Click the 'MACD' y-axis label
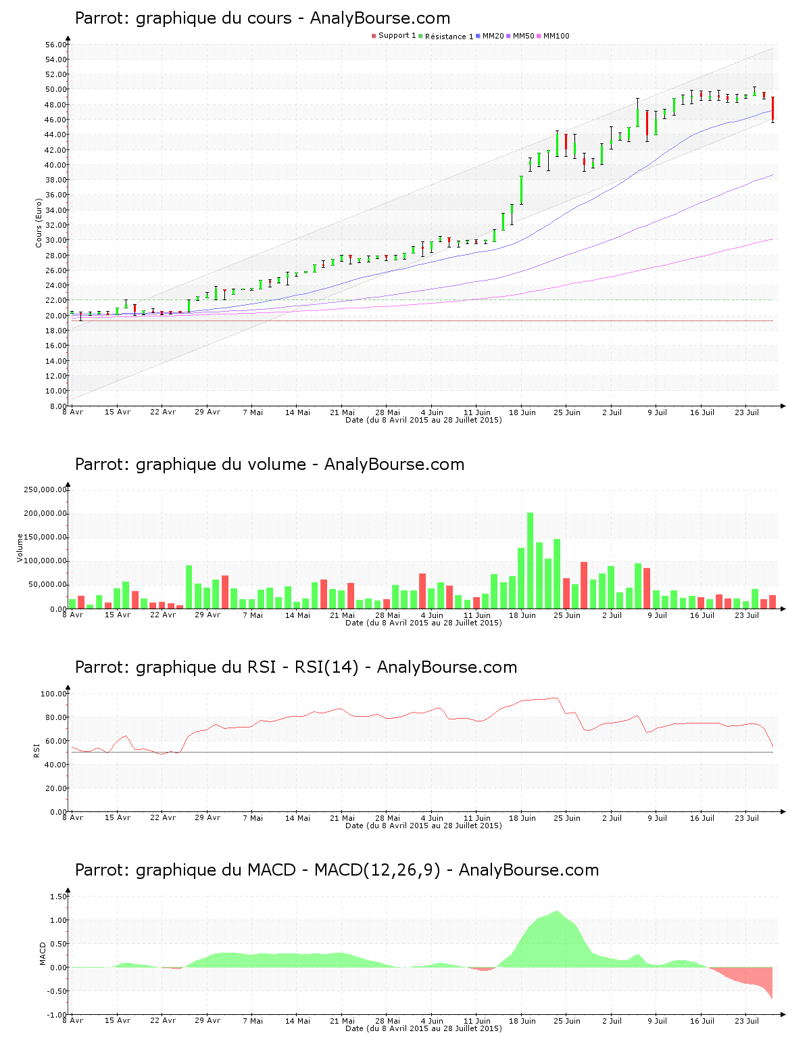811x1048 pixels. pyautogui.click(x=43, y=953)
